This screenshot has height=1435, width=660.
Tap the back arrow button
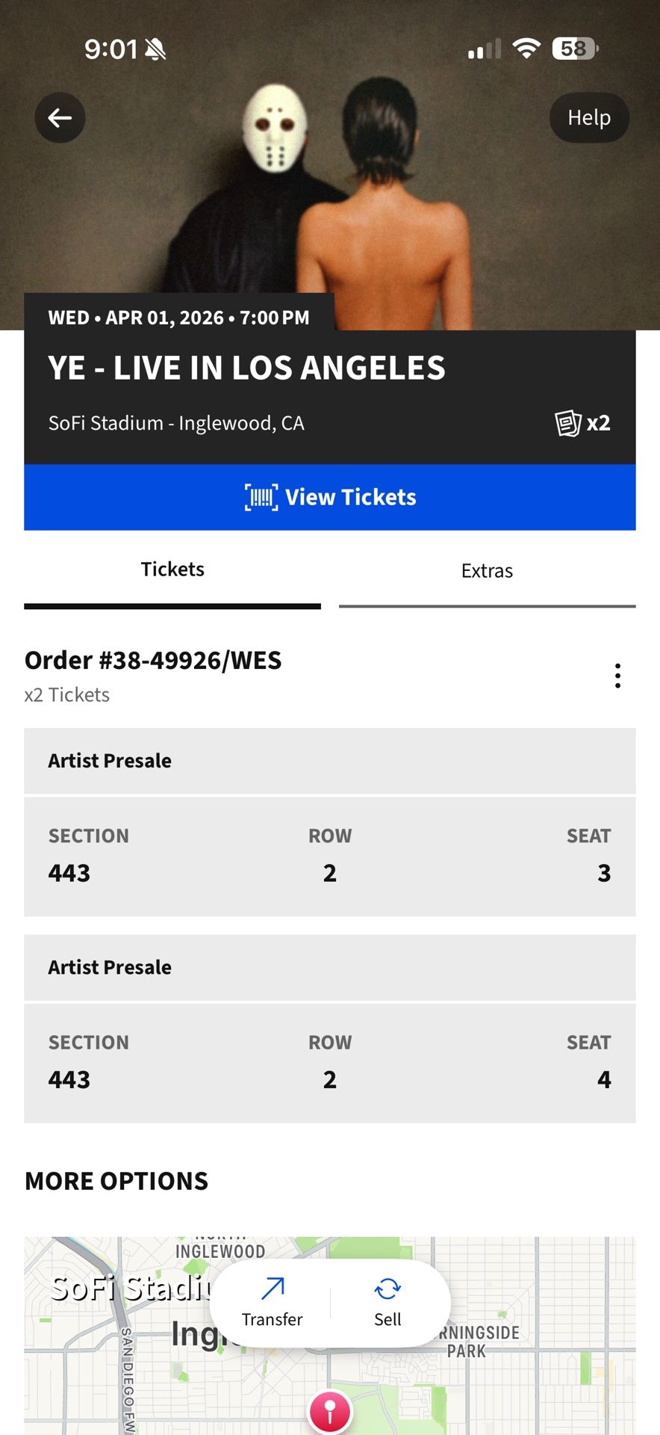point(60,117)
